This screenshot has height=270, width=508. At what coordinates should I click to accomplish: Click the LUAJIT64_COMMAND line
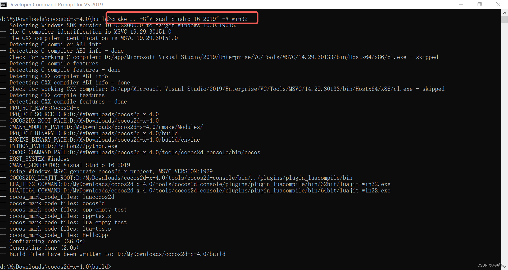pos(195,191)
